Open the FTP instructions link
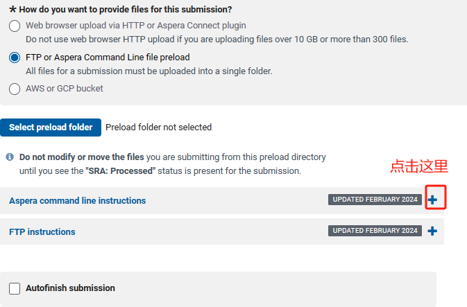 point(42,231)
